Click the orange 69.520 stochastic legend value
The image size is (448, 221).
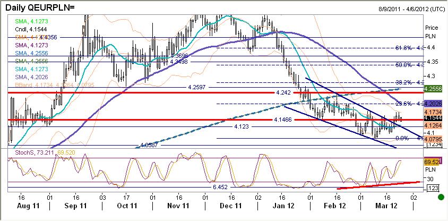tap(66, 152)
